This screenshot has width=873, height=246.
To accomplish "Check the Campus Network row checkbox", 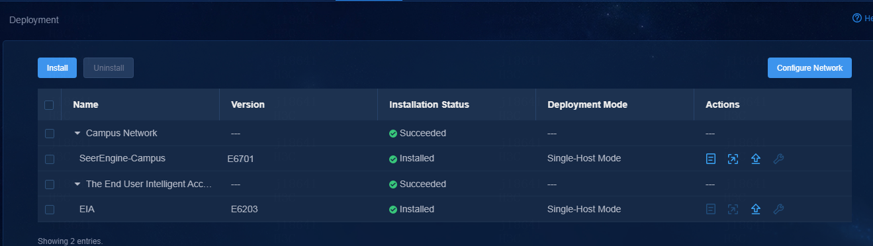I will click(49, 134).
